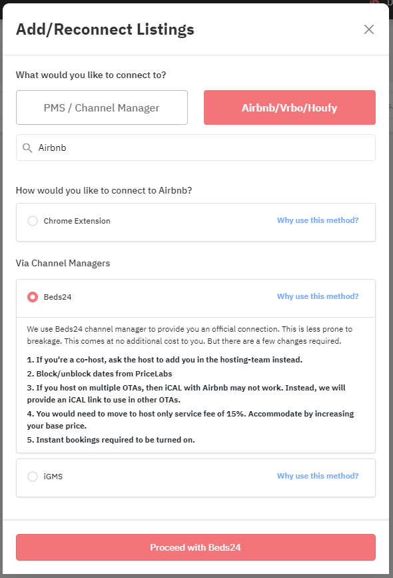Image resolution: width=393 pixels, height=578 pixels.
Task: Click 'Instant bookings required' requirement text
Action: tap(111, 440)
